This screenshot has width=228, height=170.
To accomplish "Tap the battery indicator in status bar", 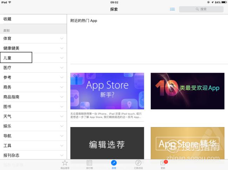I will pyautogui.click(x=224, y=2).
